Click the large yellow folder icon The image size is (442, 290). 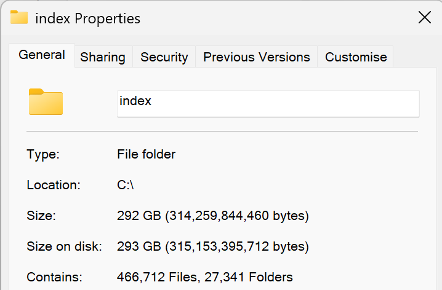coord(46,102)
